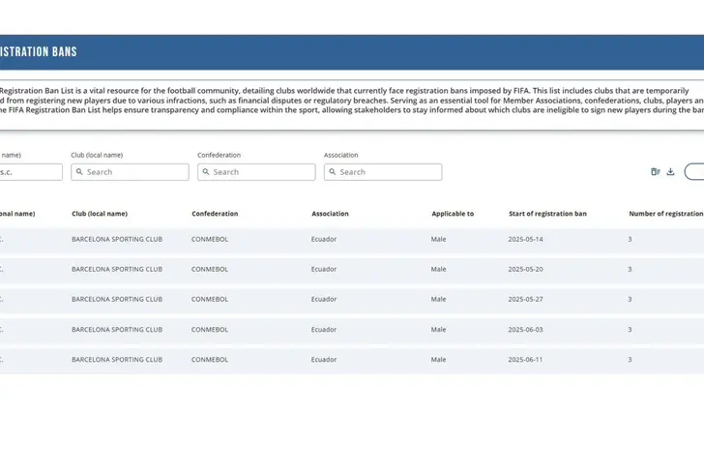Click the magnifier icon in Confederation search
This screenshot has width=704, height=472.
[x=206, y=171]
